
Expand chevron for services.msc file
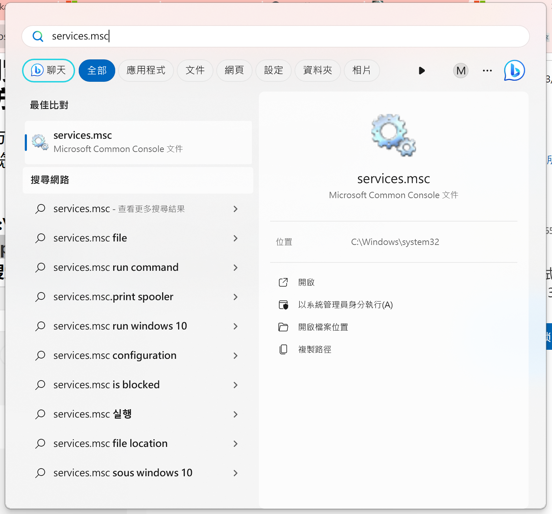pos(235,238)
